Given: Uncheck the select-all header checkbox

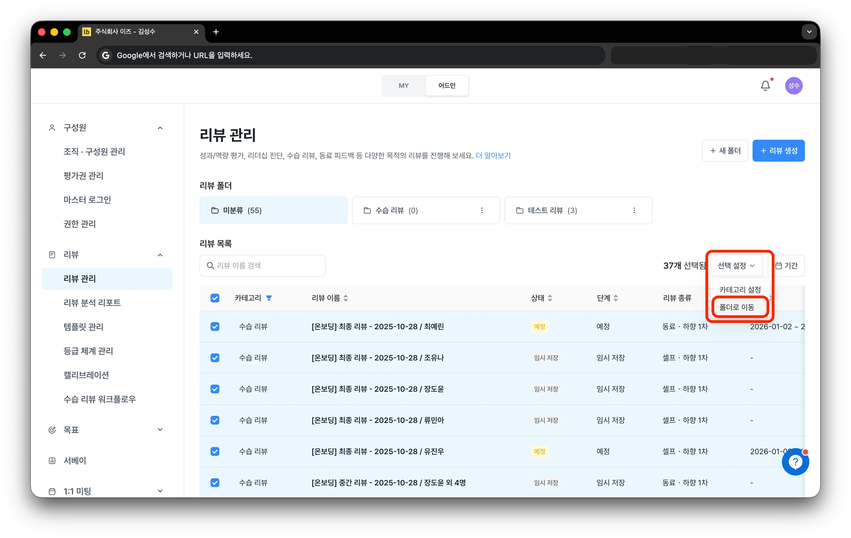Looking at the screenshot, I should pyautogui.click(x=215, y=298).
